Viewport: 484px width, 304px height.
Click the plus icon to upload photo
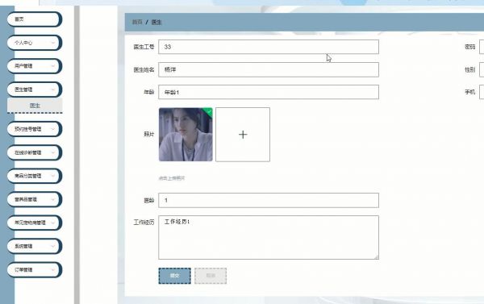tap(243, 135)
